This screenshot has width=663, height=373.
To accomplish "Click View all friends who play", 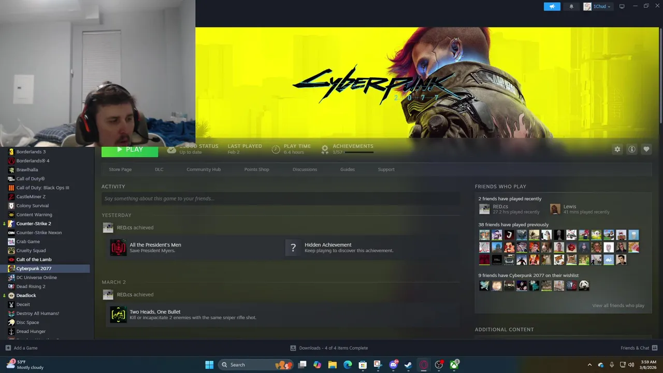I will coord(618,306).
